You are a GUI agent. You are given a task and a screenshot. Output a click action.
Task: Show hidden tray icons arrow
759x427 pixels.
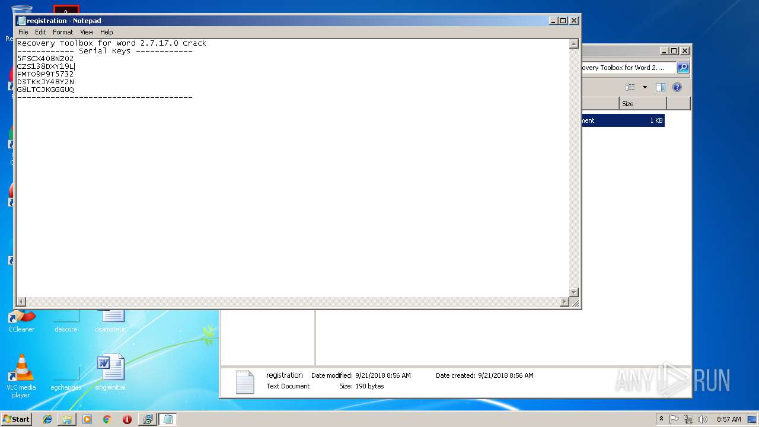coord(661,419)
